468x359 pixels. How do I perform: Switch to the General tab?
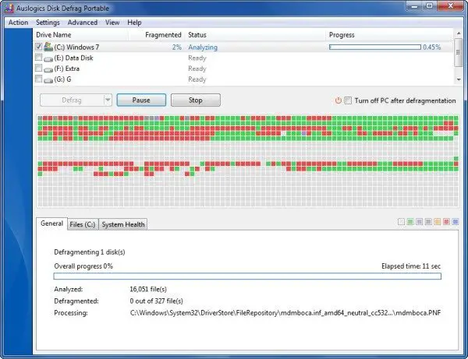tap(52, 223)
